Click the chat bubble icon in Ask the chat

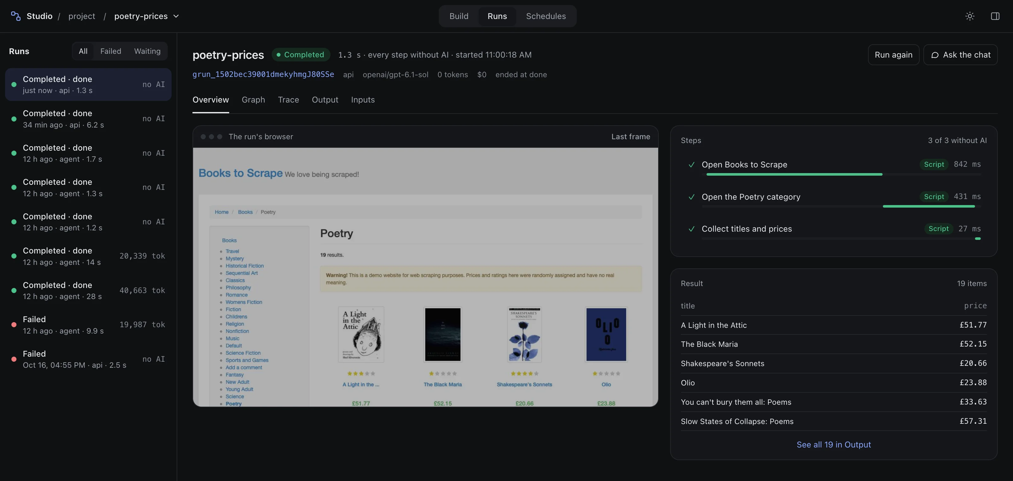click(x=935, y=55)
